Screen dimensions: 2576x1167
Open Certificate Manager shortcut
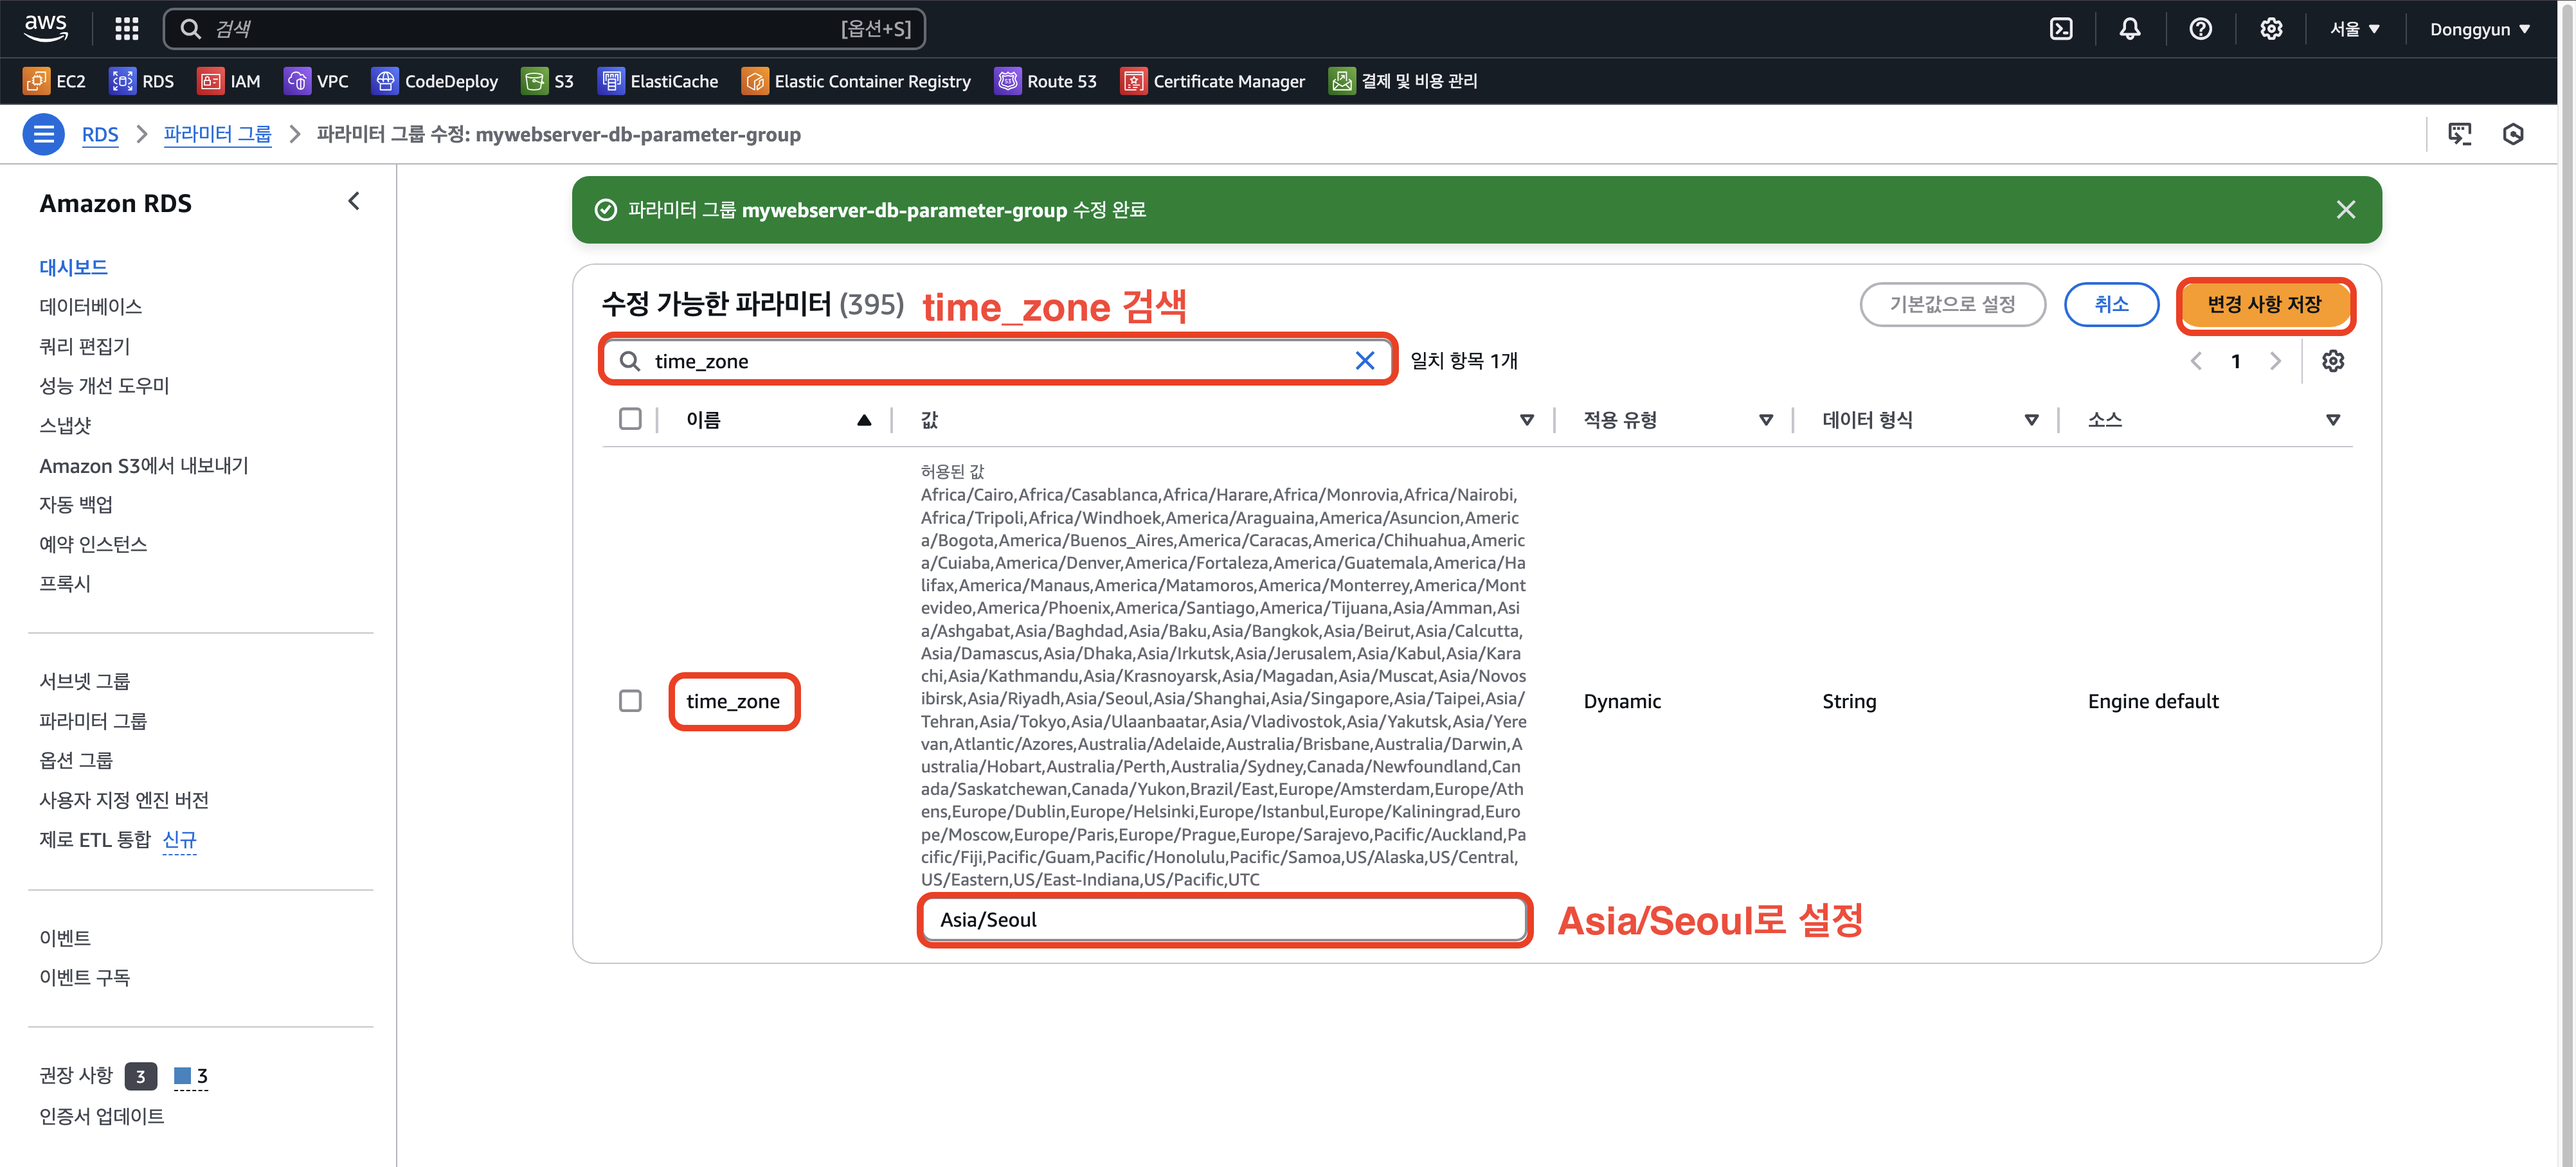tap(1213, 81)
